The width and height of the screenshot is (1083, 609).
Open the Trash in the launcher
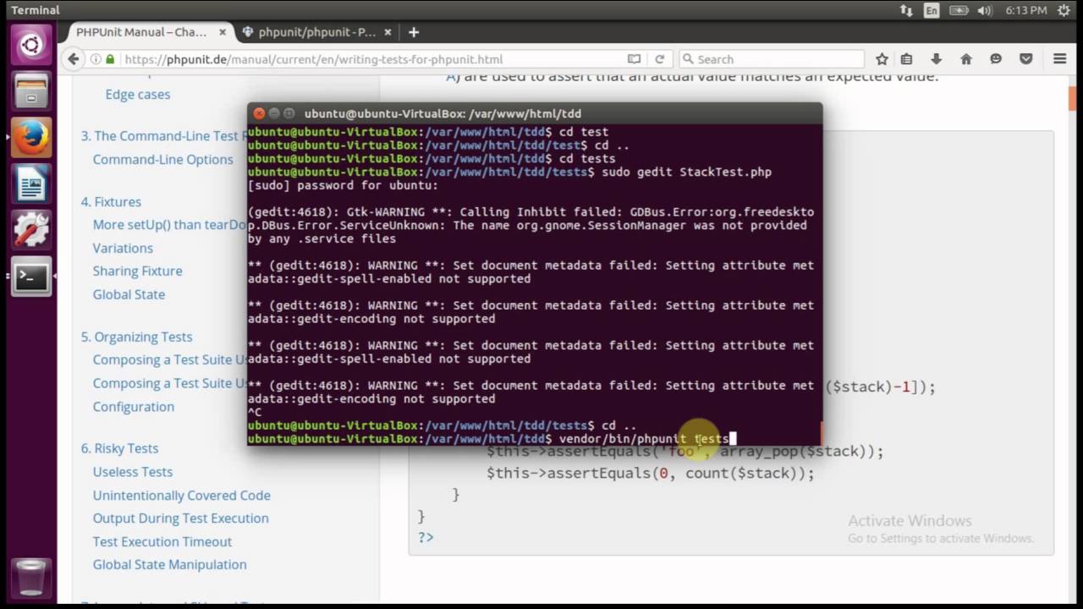coord(31,579)
